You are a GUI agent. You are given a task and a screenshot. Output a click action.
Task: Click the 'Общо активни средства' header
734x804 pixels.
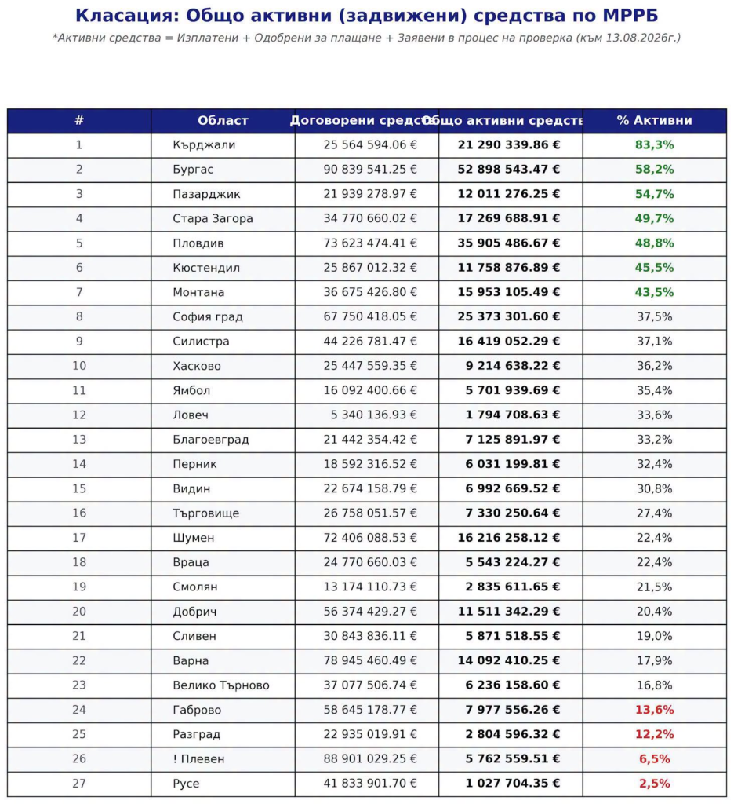(x=511, y=120)
